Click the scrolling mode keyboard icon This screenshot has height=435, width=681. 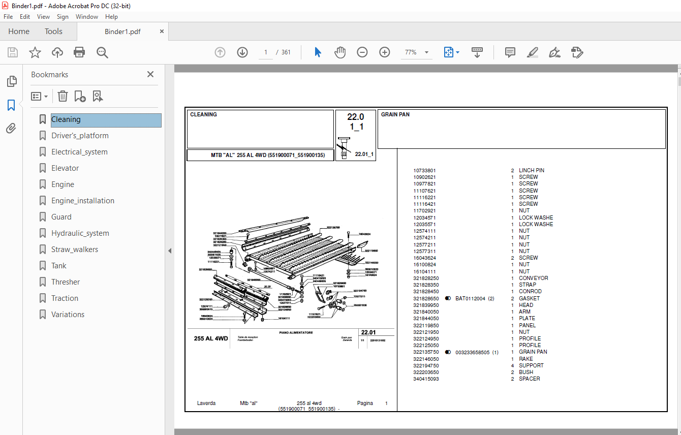(x=477, y=52)
